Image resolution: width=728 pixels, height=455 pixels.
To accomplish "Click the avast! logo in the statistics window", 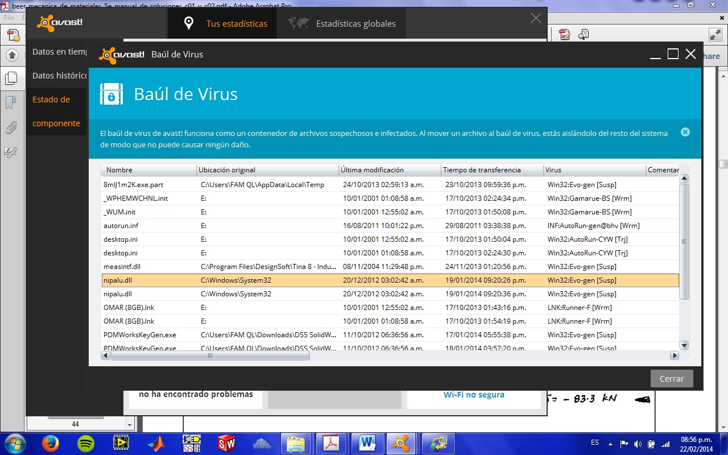I will point(60,23).
